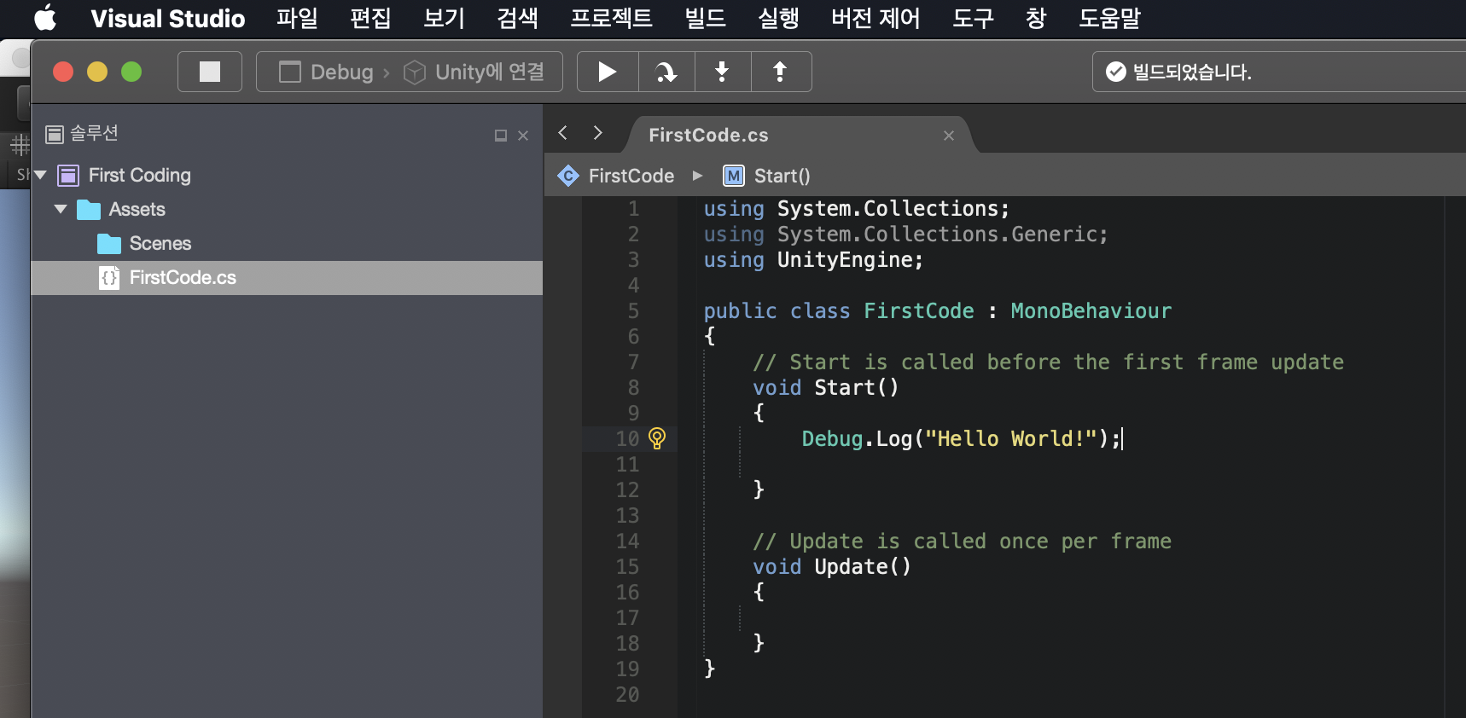
Task: Open the 도움말 menu
Action: click(1109, 19)
